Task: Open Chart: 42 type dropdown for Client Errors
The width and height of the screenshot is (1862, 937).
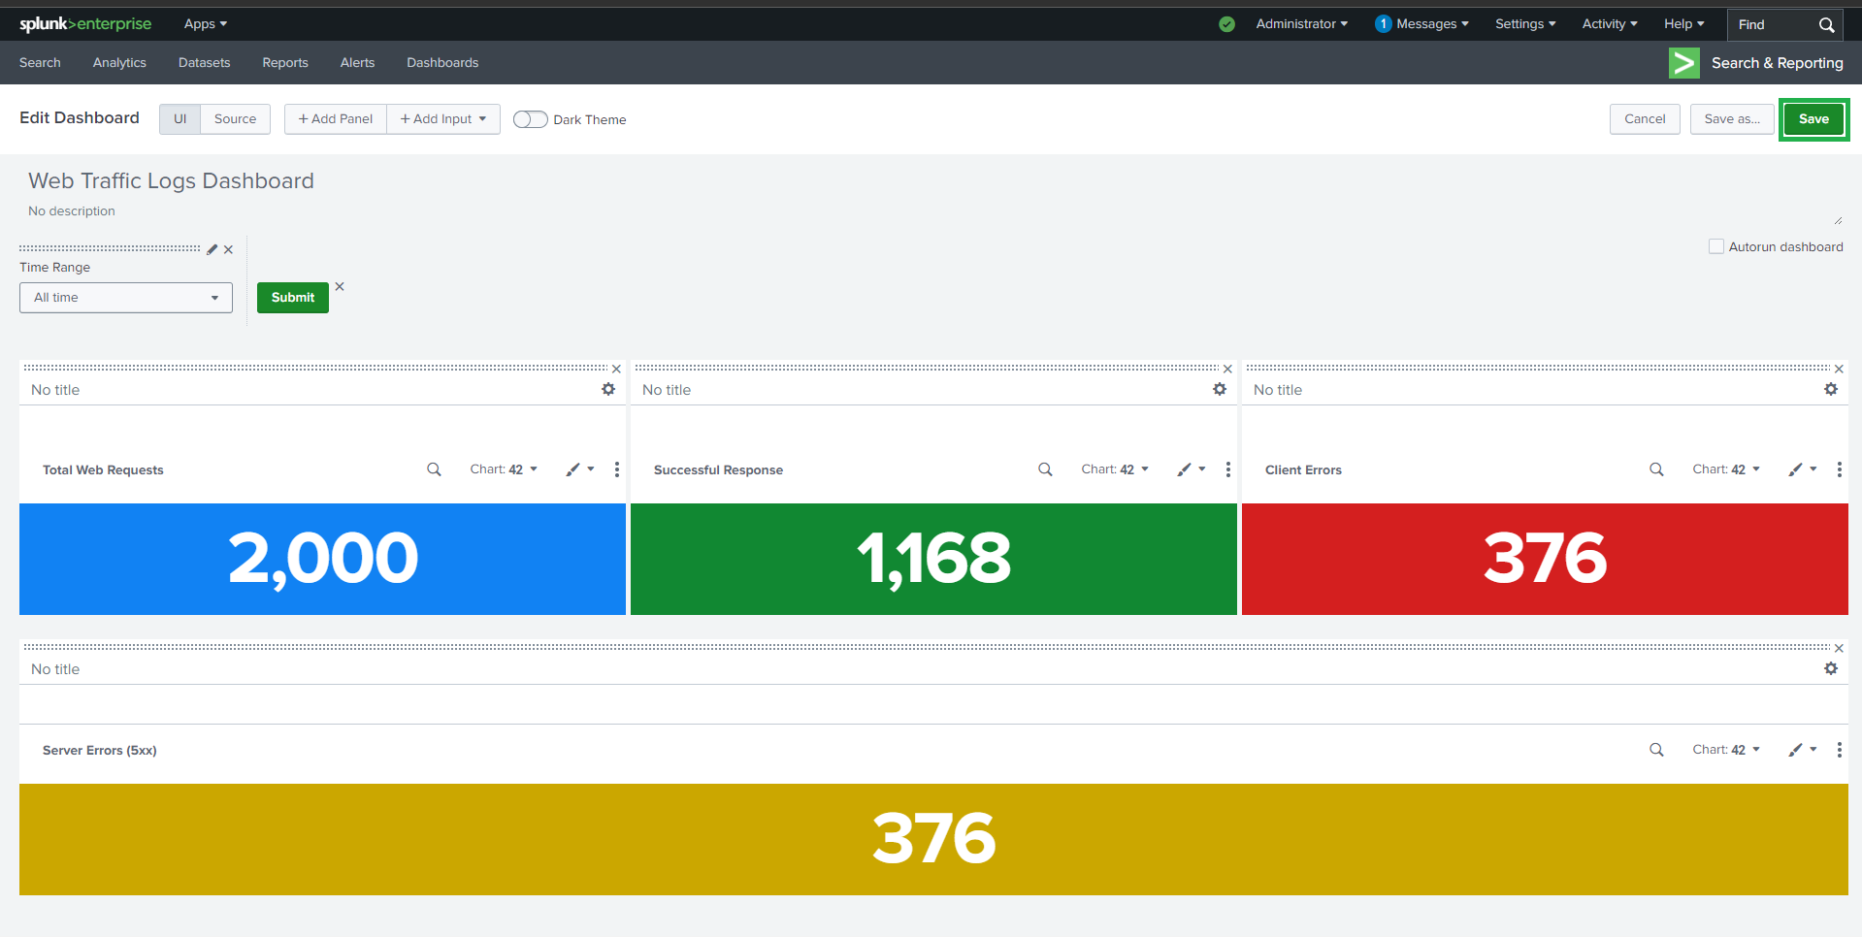Action: 1726,469
